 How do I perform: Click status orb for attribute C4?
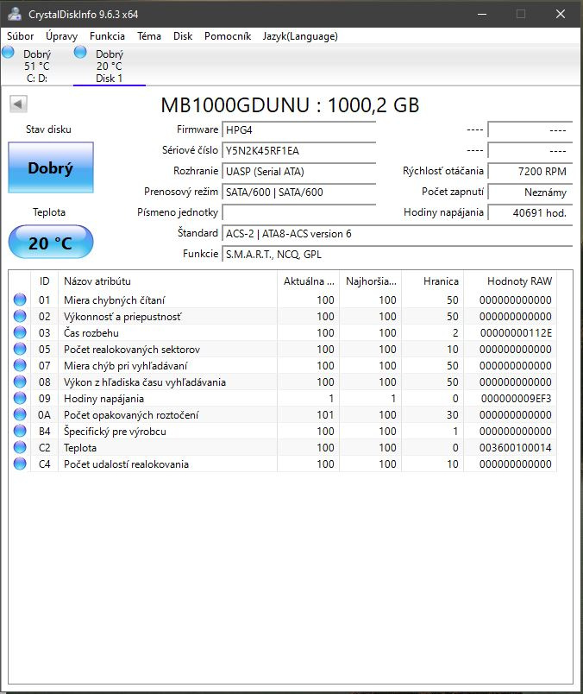coord(20,464)
